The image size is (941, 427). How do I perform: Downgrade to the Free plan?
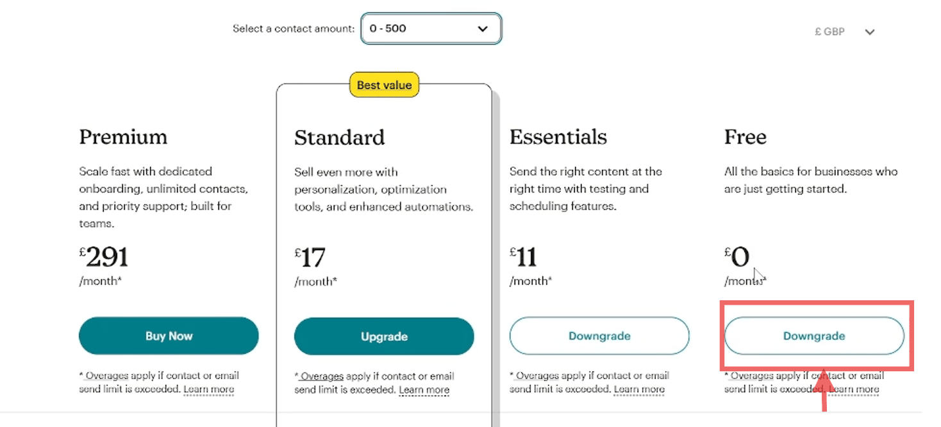coord(813,335)
